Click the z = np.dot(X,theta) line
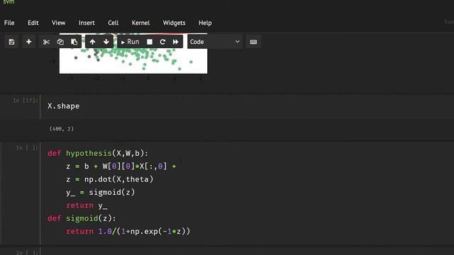The height and width of the screenshot is (255, 454). [110, 179]
